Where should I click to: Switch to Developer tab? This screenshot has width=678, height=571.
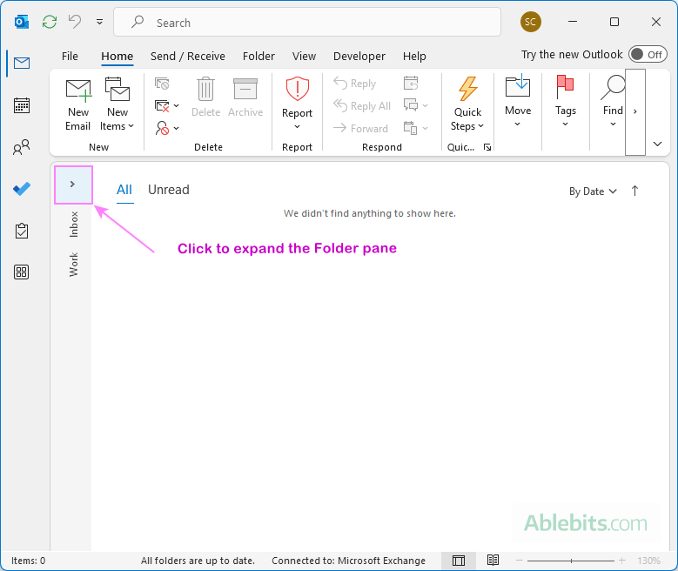[359, 57]
